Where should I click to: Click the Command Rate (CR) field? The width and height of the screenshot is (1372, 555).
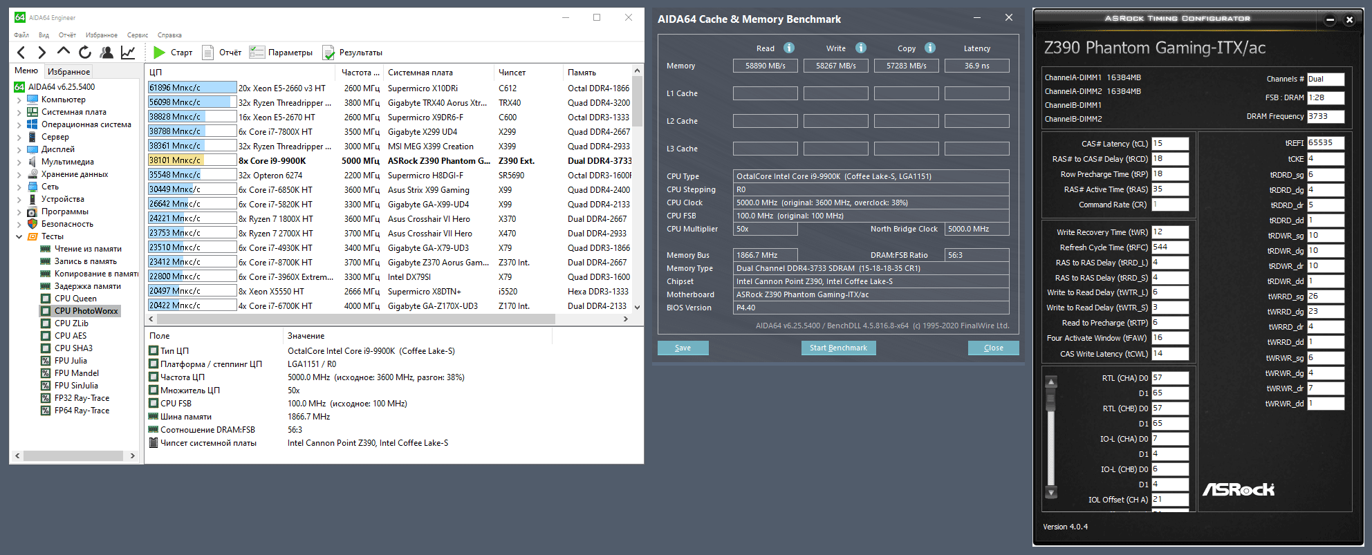pyautogui.click(x=1170, y=205)
